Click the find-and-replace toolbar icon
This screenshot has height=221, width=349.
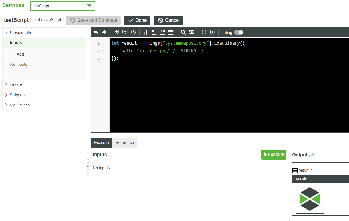pyautogui.click(x=191, y=32)
